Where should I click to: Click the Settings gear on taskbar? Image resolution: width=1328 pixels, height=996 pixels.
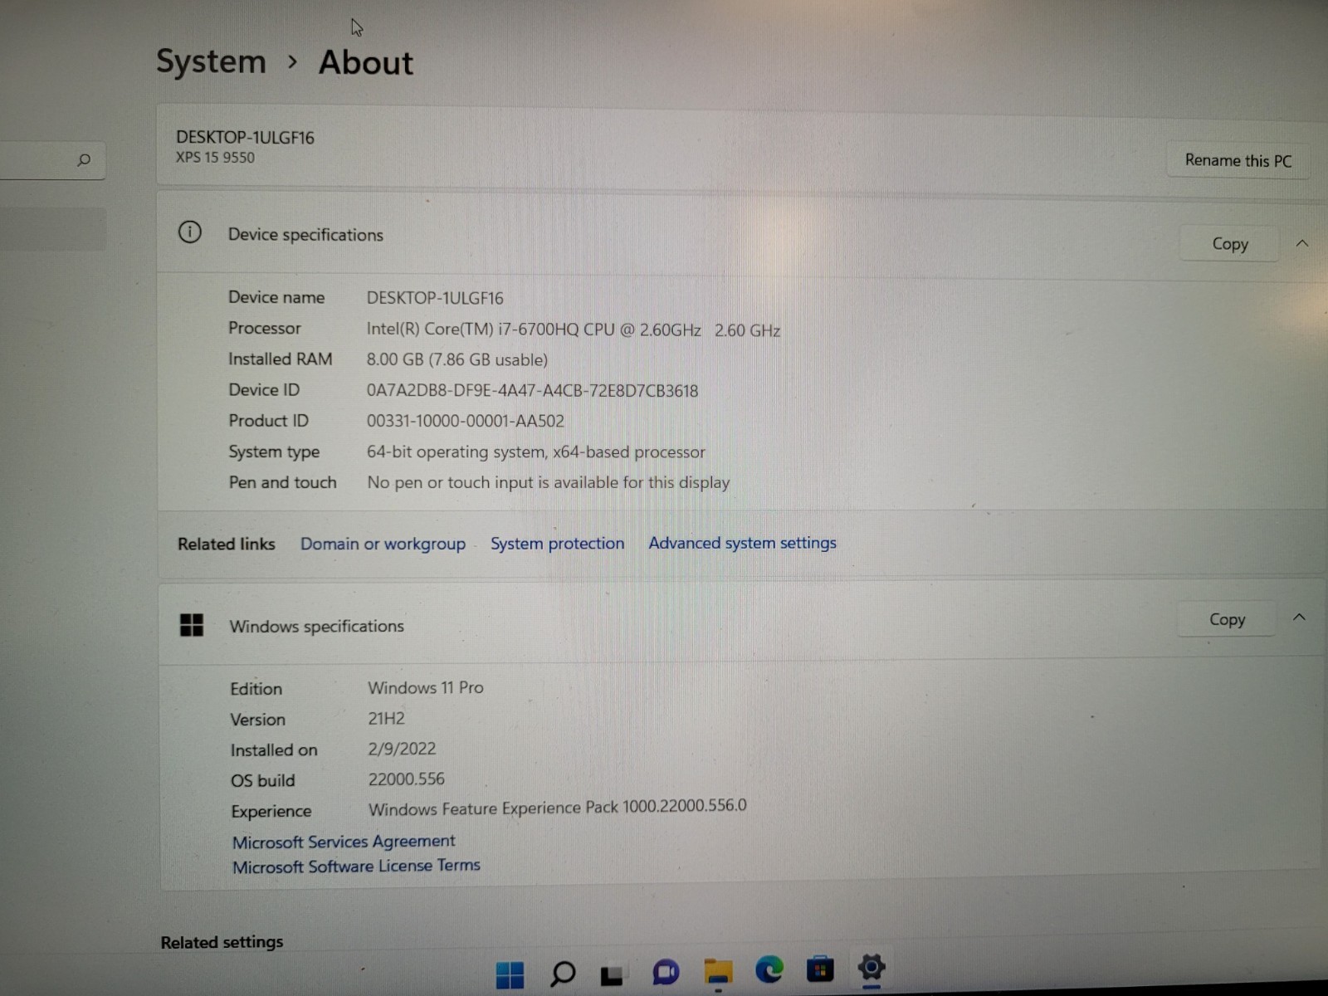click(871, 967)
